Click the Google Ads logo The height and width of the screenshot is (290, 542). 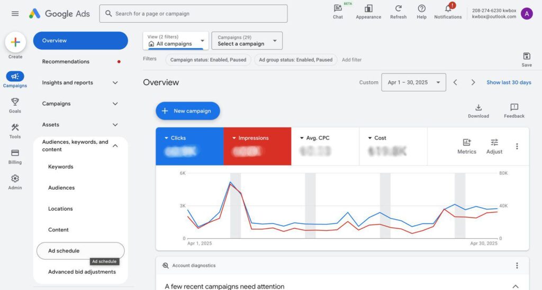coord(59,14)
